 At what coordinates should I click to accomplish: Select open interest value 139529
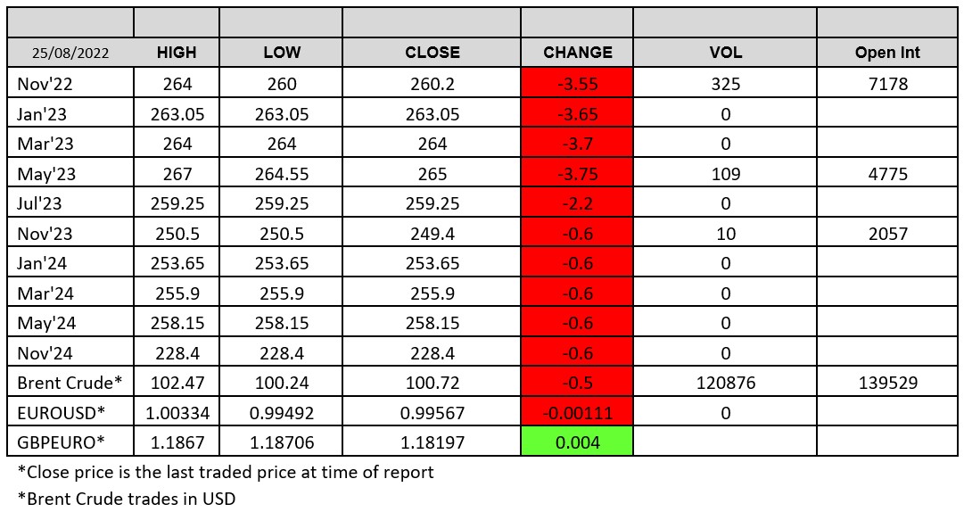tap(887, 383)
